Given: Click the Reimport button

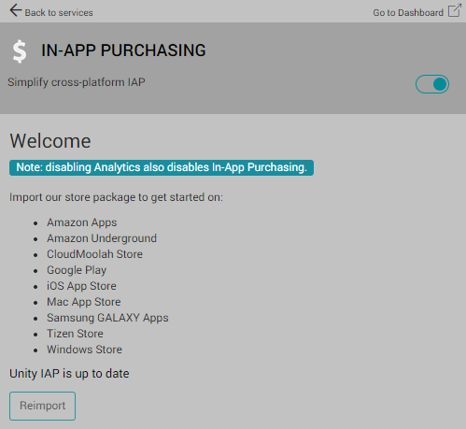Looking at the screenshot, I should click(42, 406).
